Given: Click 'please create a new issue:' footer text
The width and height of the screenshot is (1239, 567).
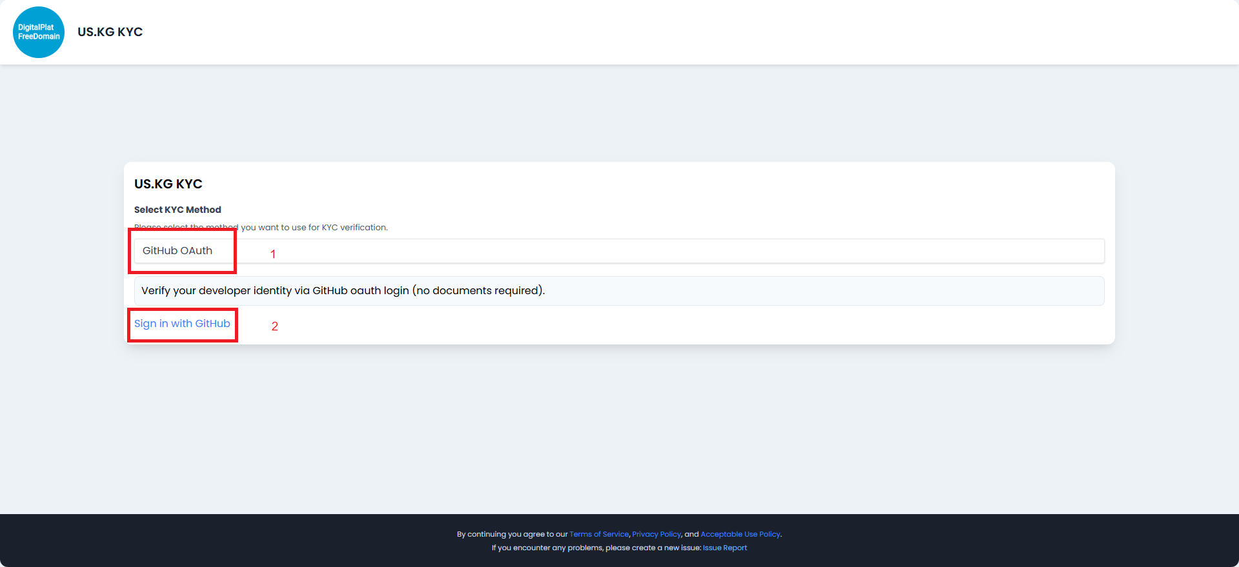Looking at the screenshot, I should [x=653, y=548].
